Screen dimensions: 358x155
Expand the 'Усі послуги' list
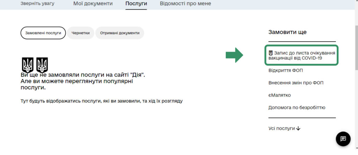284,128
